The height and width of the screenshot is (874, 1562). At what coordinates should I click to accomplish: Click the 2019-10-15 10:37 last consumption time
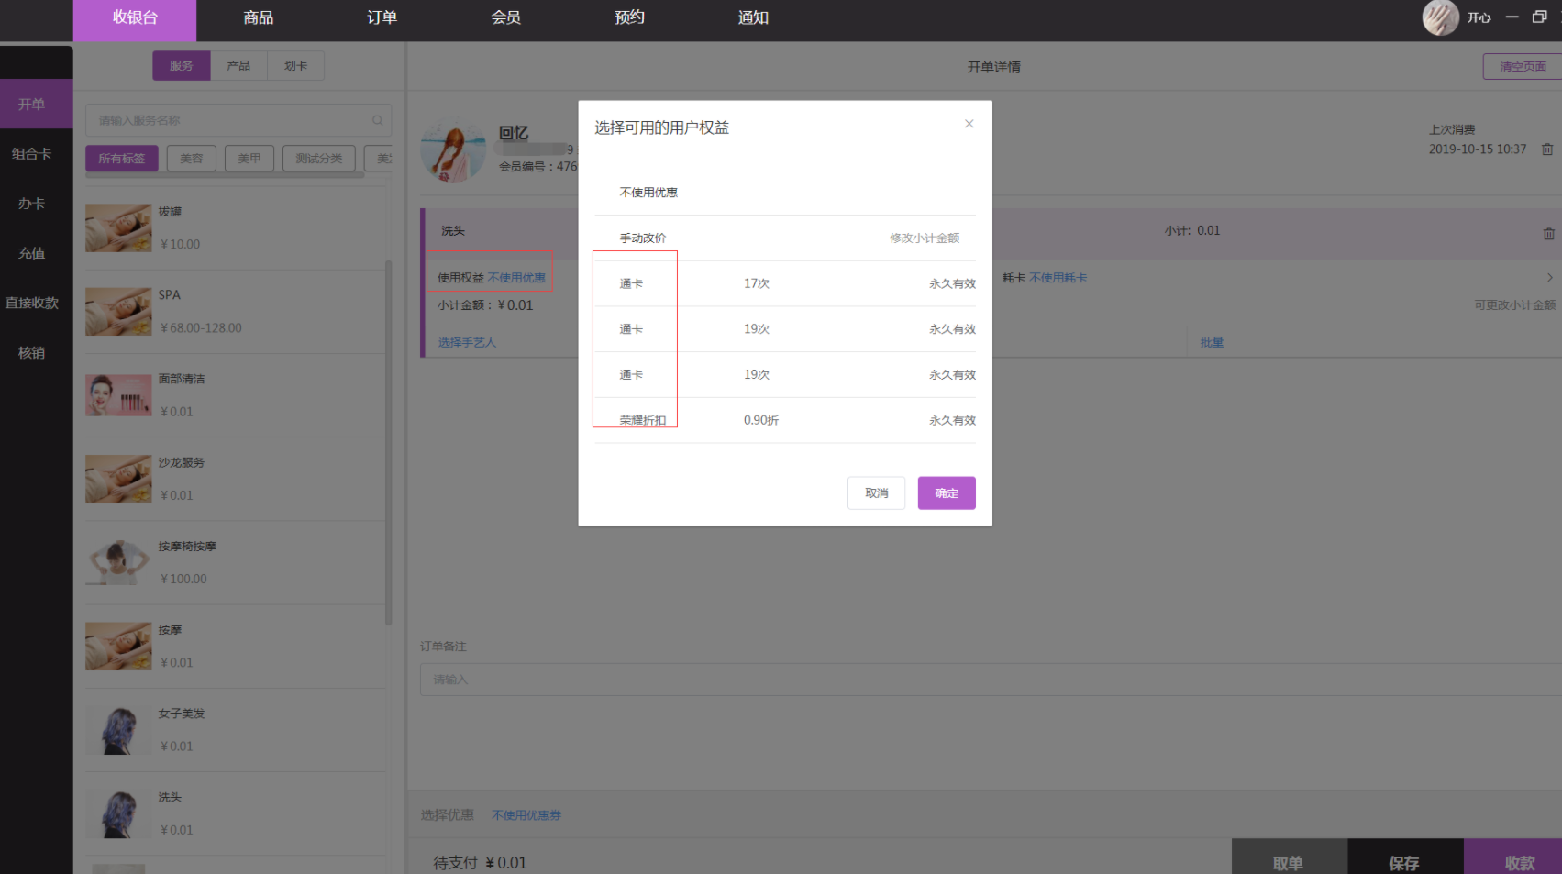1477,149
